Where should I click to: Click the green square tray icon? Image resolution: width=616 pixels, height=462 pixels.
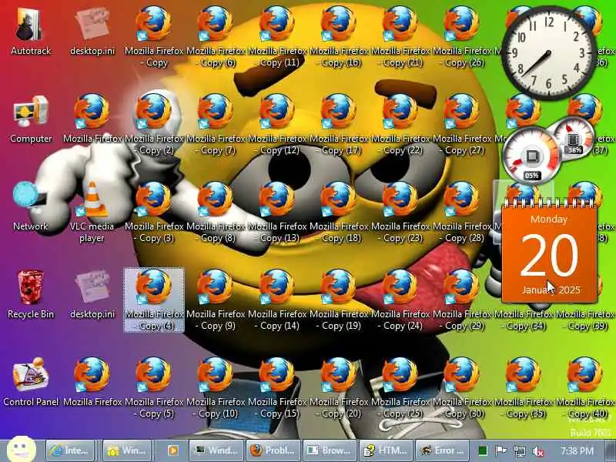(x=483, y=451)
